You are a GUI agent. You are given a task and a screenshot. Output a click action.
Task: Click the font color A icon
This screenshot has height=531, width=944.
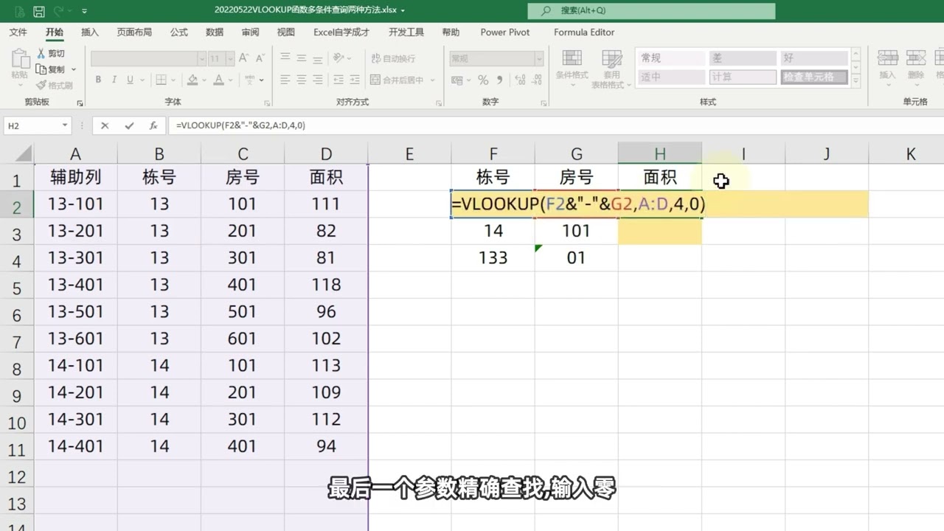(x=218, y=80)
